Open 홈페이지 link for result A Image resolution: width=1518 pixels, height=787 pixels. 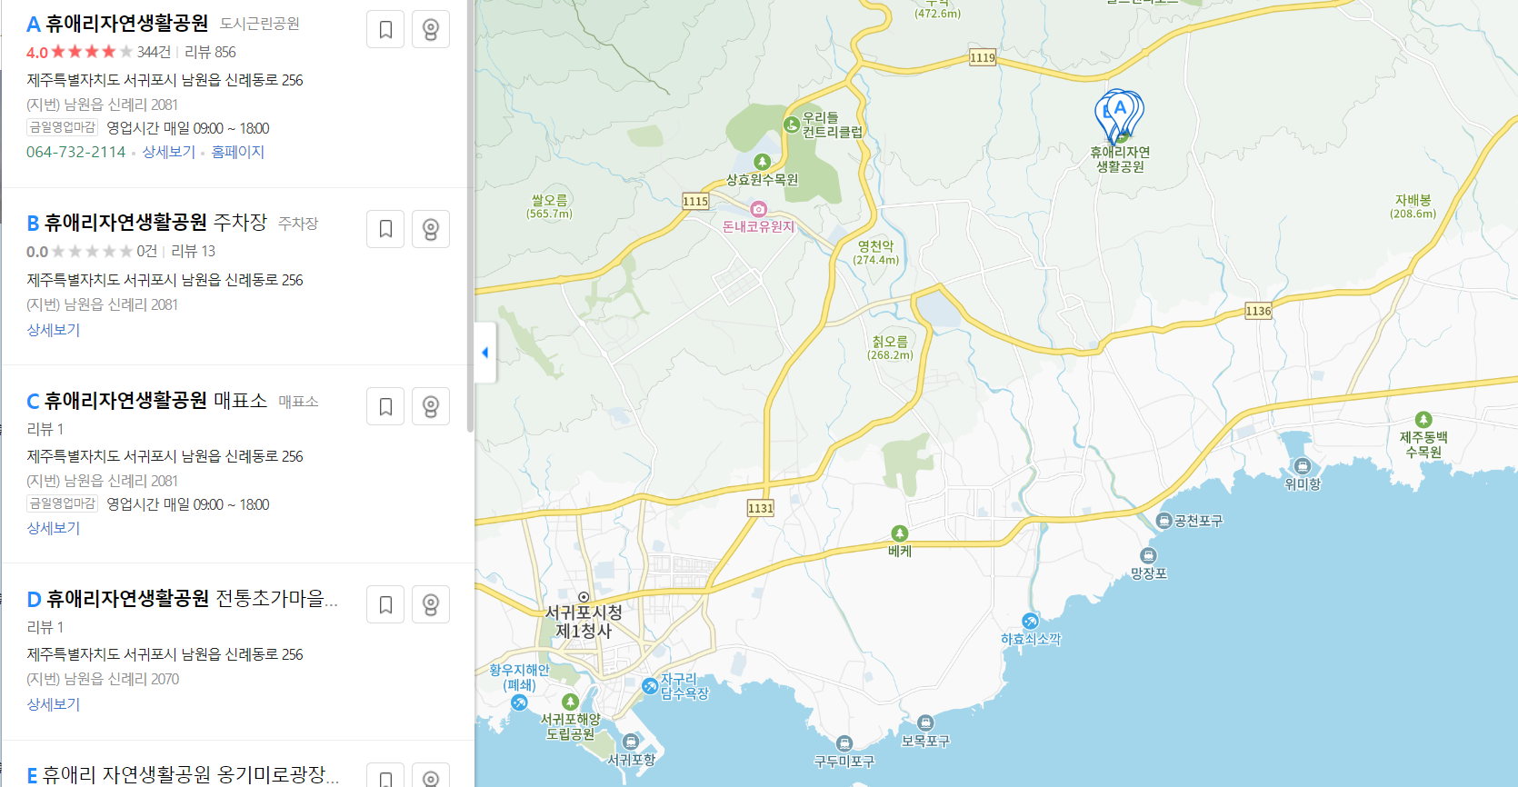click(237, 152)
